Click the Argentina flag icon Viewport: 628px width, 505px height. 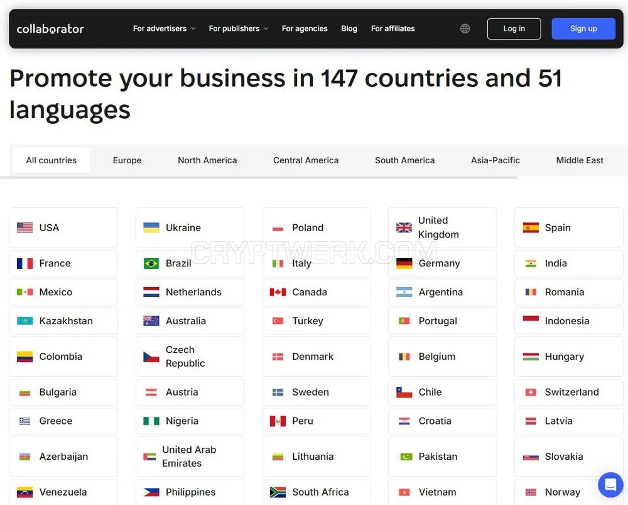click(x=404, y=292)
